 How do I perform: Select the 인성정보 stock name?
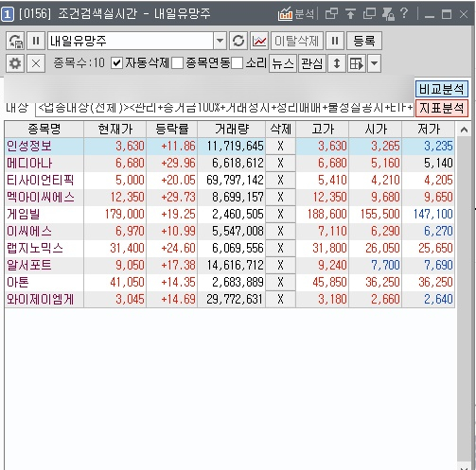tap(29, 146)
